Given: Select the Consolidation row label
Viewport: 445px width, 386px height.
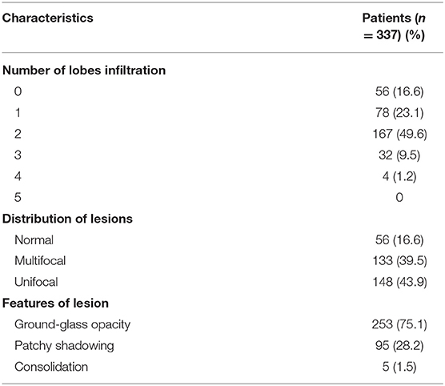Looking at the screenshot, I should point(51,367).
